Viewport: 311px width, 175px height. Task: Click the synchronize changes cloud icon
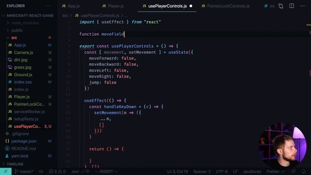(x=41, y=172)
